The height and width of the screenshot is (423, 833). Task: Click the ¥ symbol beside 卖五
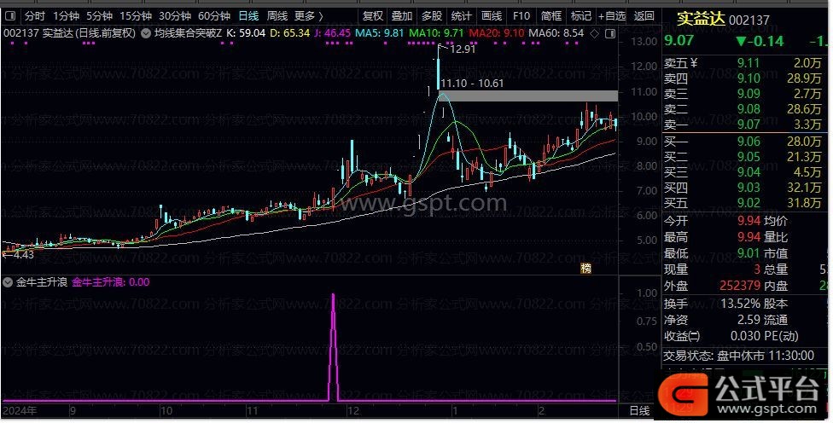694,61
